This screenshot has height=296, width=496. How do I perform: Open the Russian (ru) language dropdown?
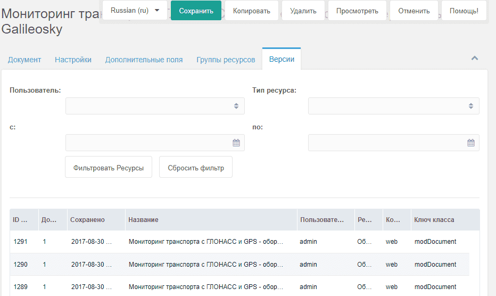135,11
